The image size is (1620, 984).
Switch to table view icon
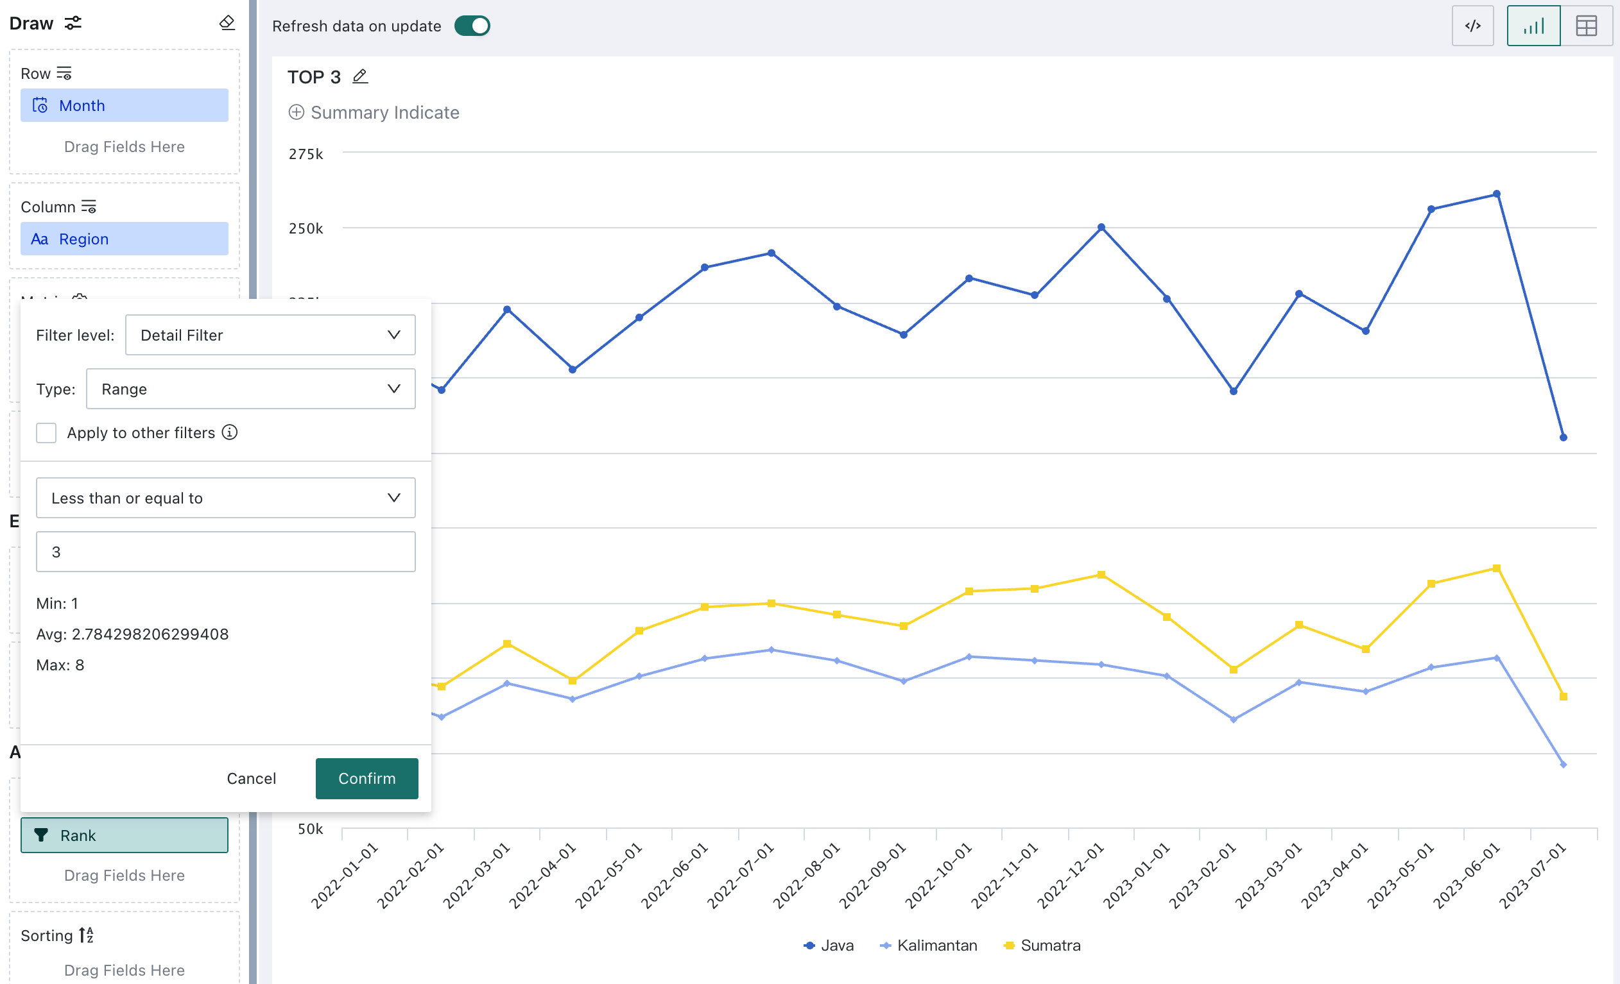tap(1587, 26)
